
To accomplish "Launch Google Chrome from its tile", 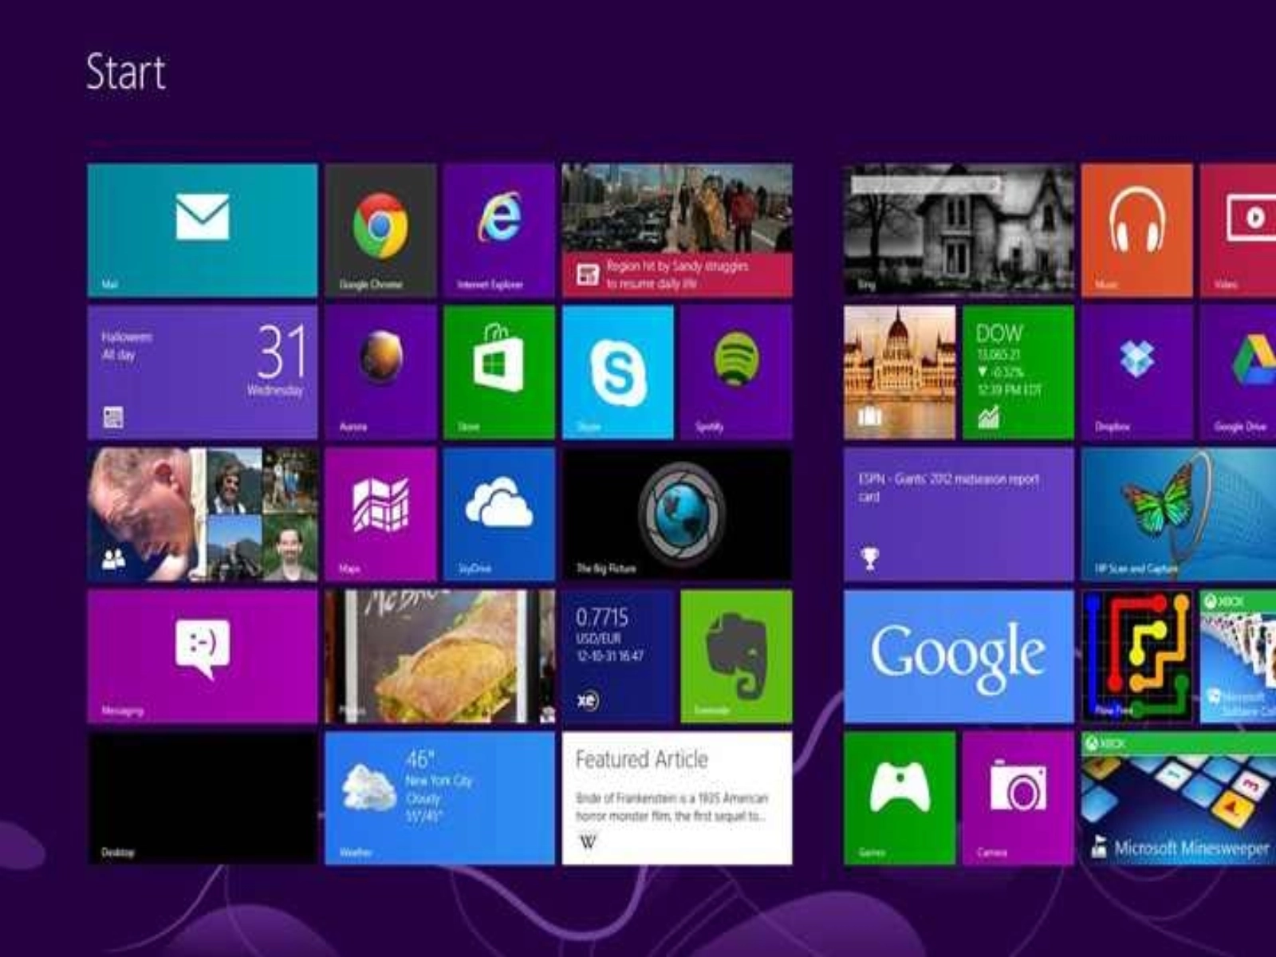I will [380, 230].
